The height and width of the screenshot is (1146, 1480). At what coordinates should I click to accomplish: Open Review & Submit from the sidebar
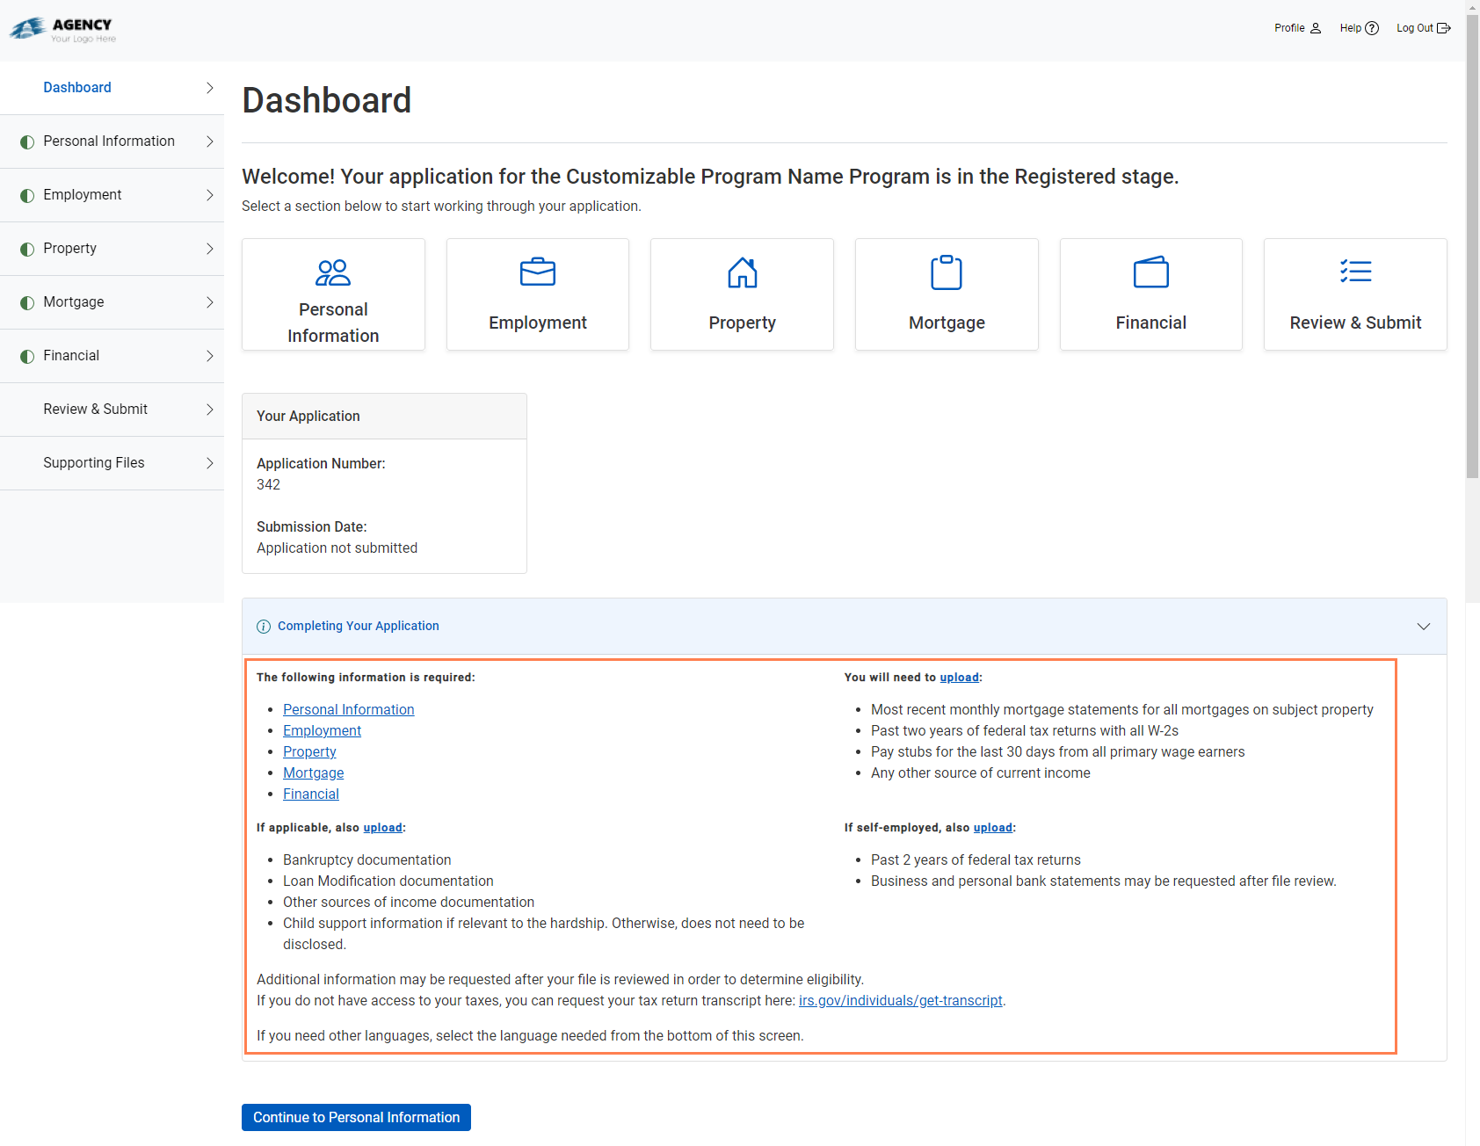(95, 409)
